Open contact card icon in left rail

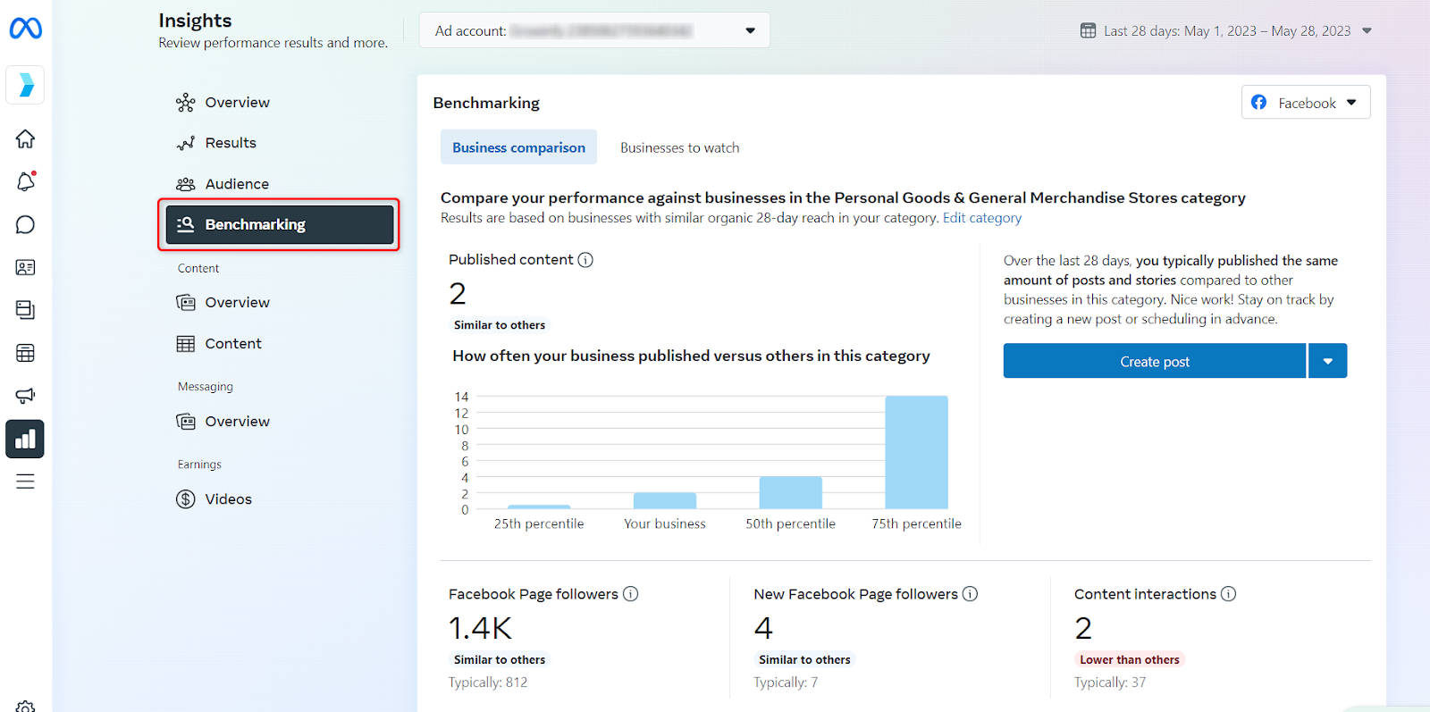(25, 267)
